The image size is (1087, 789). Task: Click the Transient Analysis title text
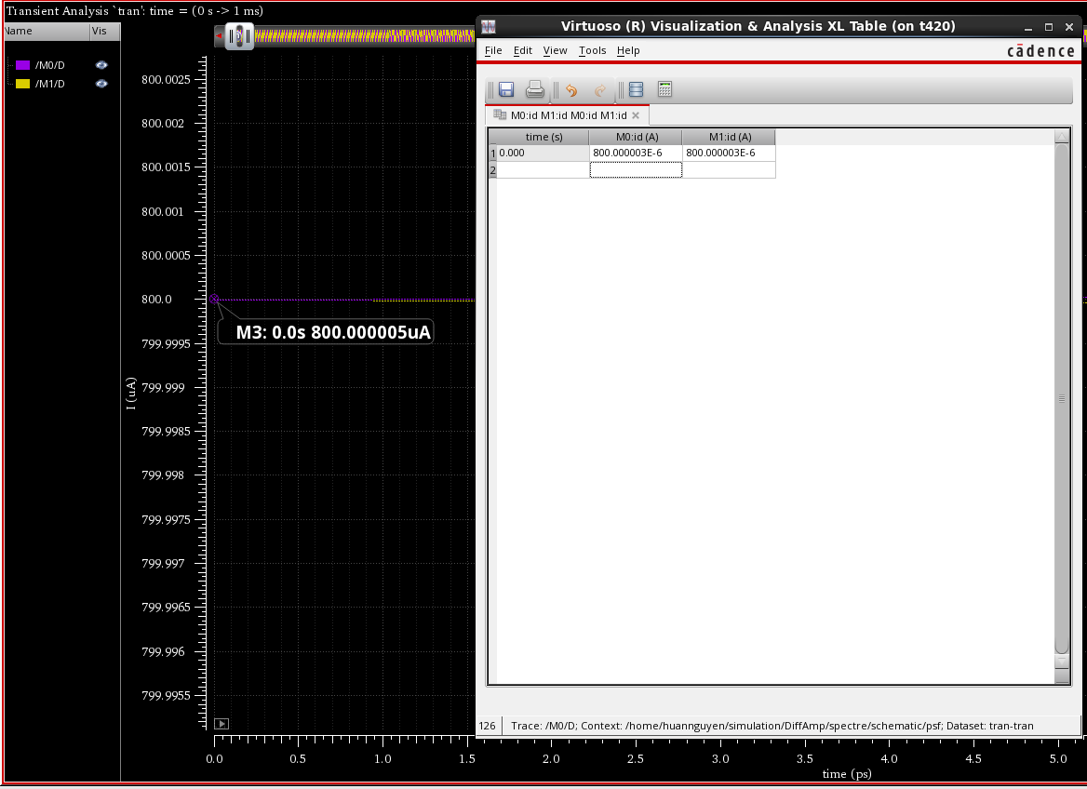(x=135, y=11)
